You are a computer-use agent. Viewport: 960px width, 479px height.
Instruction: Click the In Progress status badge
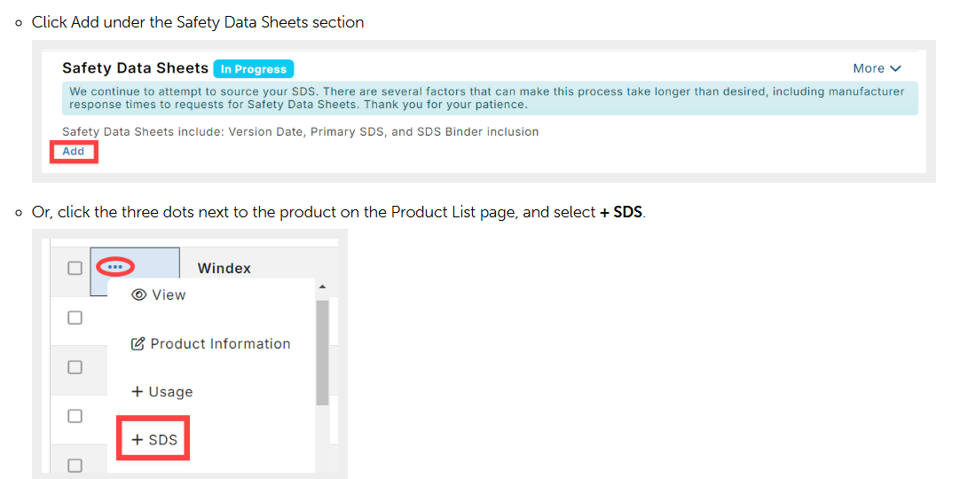254,69
